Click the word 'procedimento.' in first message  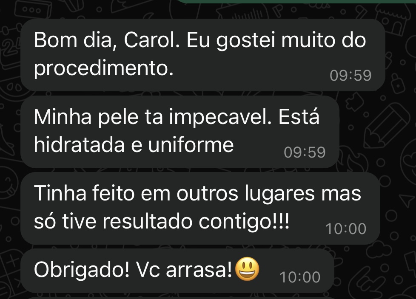tap(104, 68)
